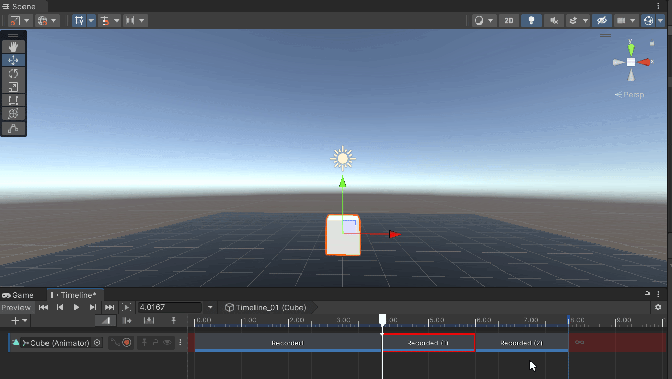Enable recording on the Cube Animator track
Screen dimensions: 672x379
[127, 343]
